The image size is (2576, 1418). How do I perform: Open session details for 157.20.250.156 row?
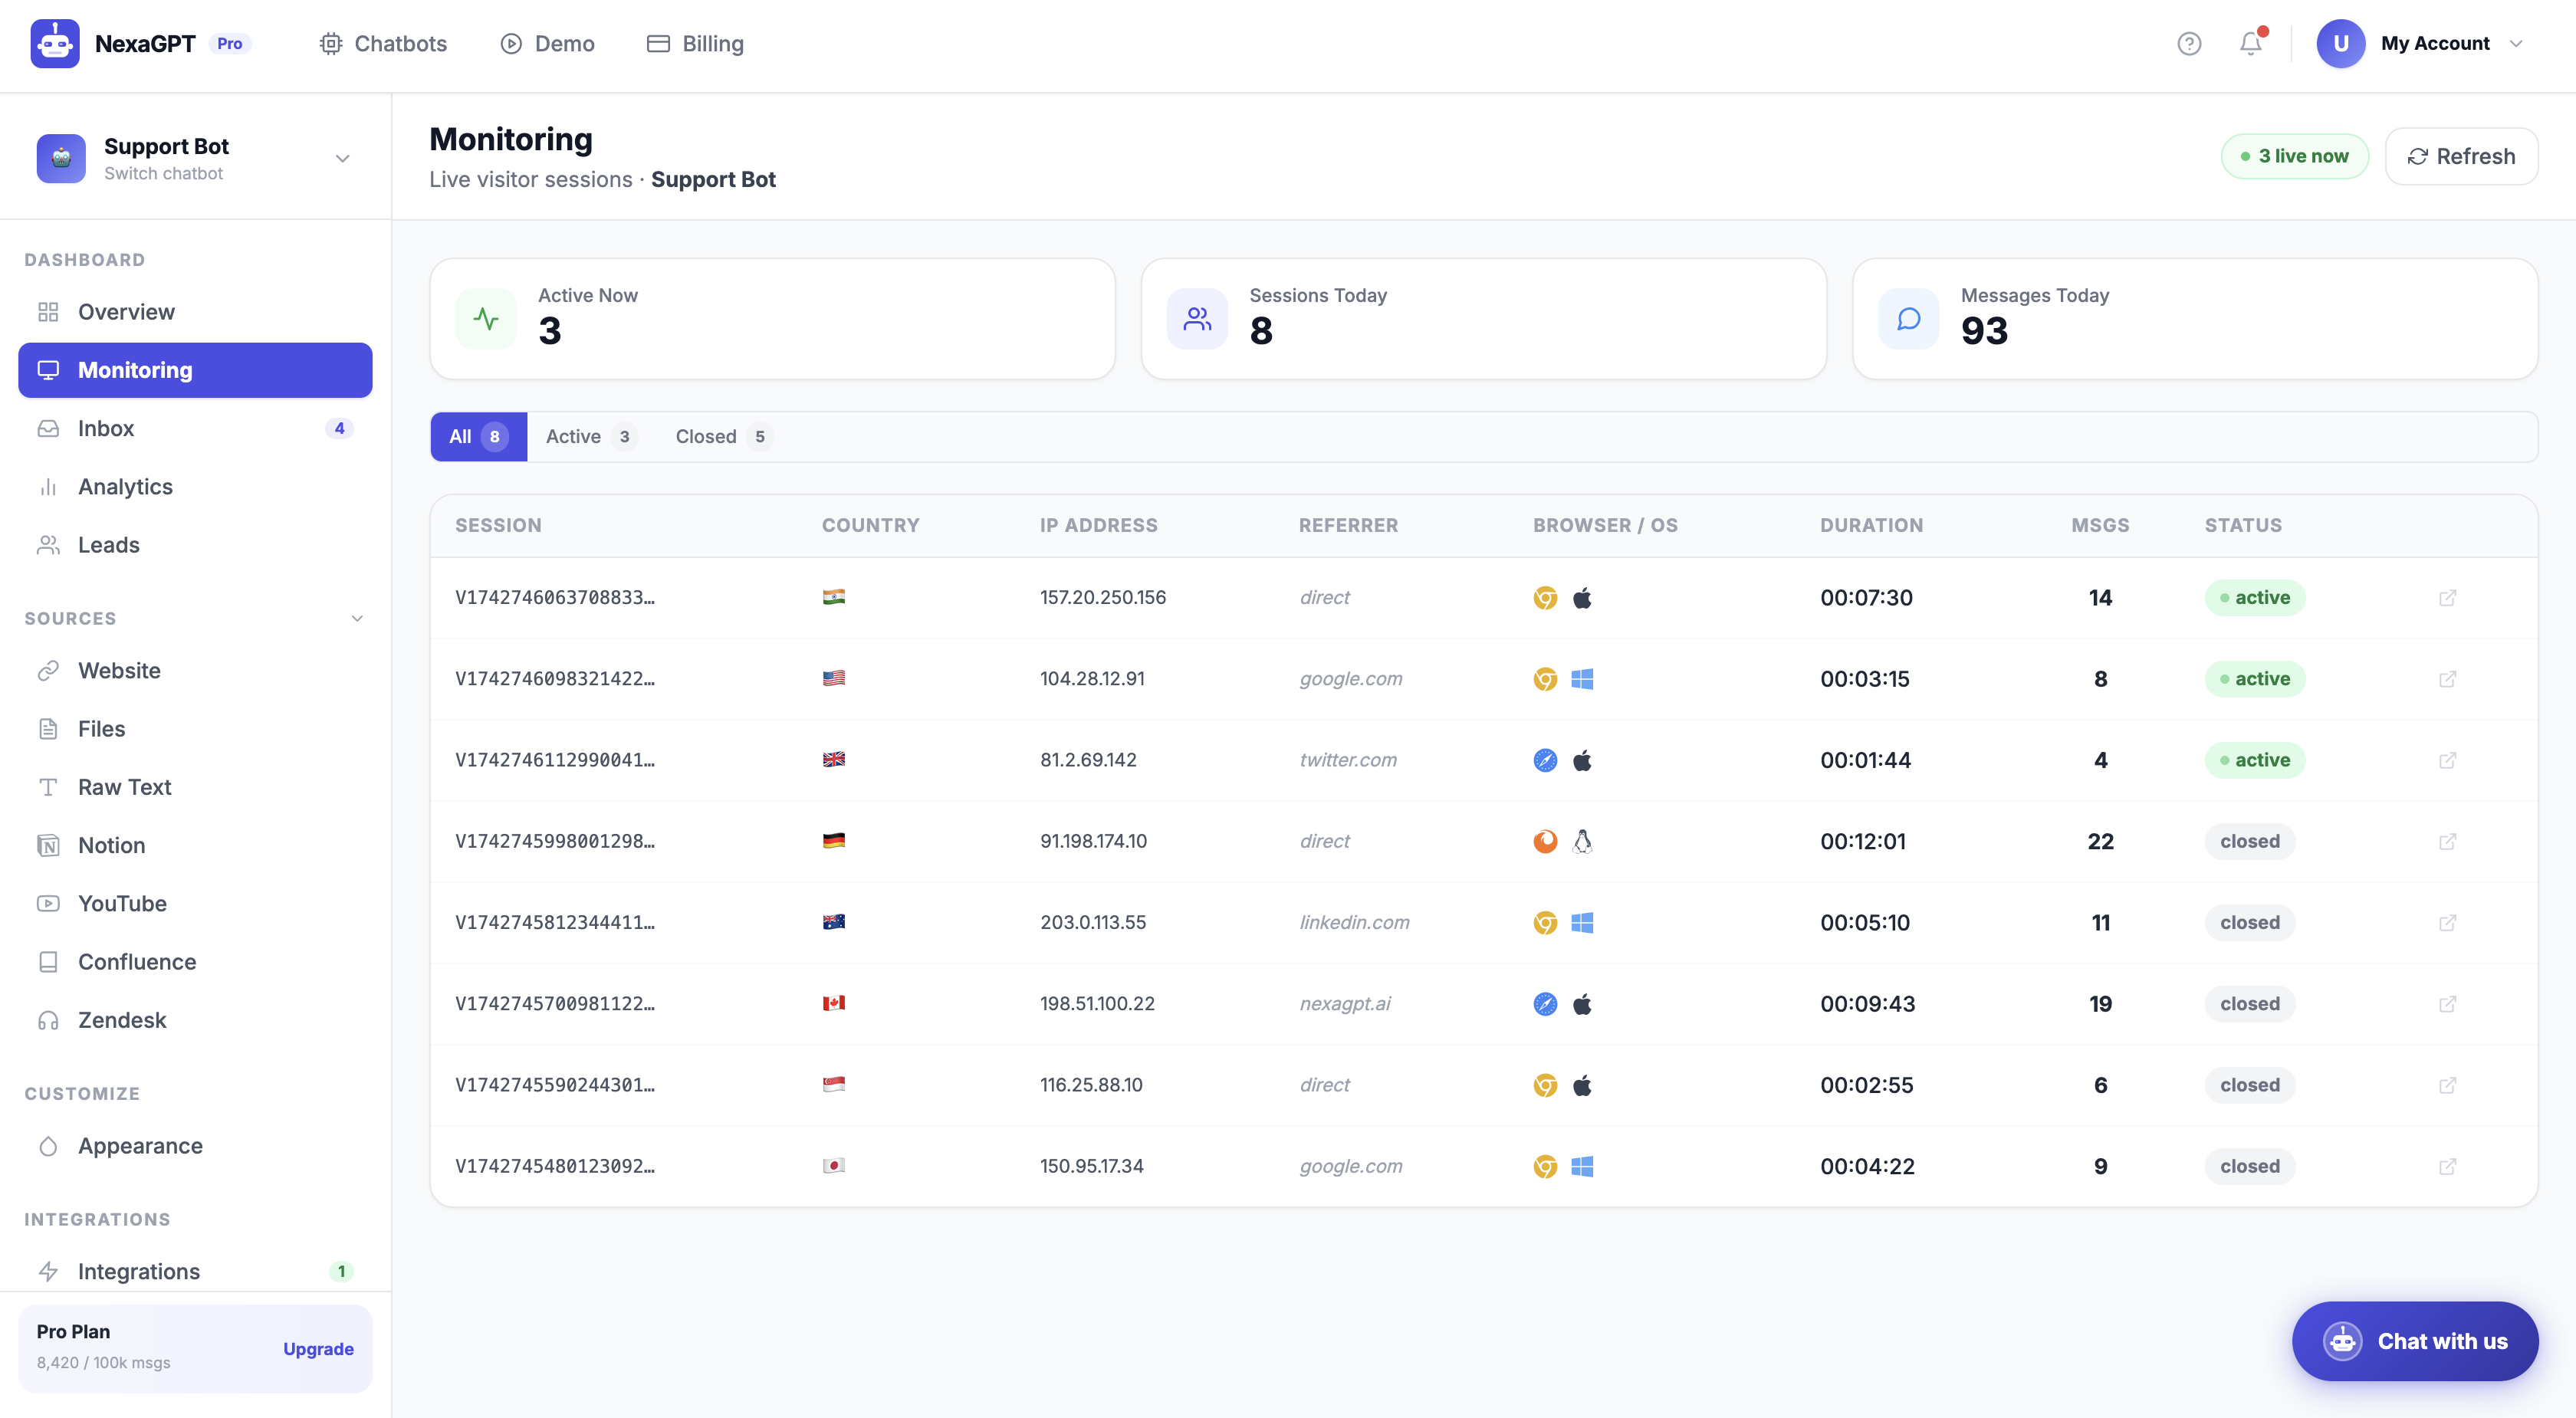click(x=2447, y=598)
